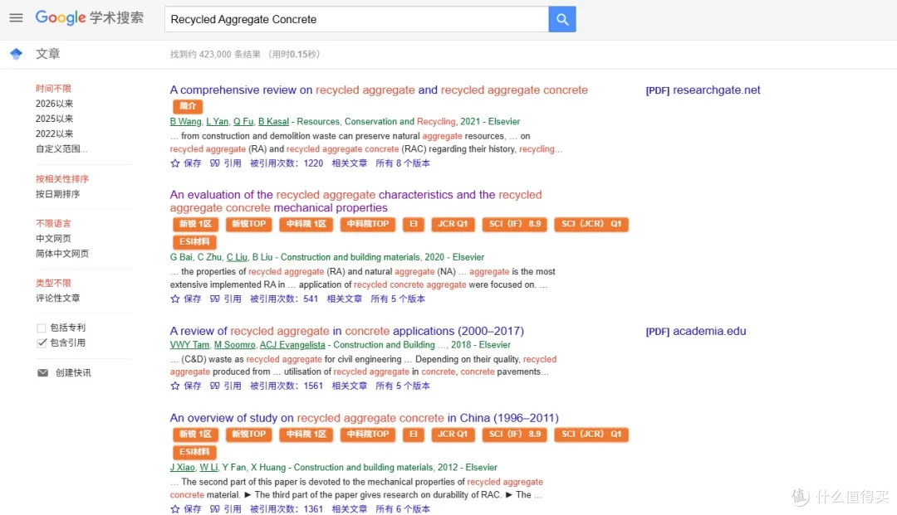Open author profile link for VWY Tam
The height and width of the screenshot is (515, 897).
[x=189, y=345]
